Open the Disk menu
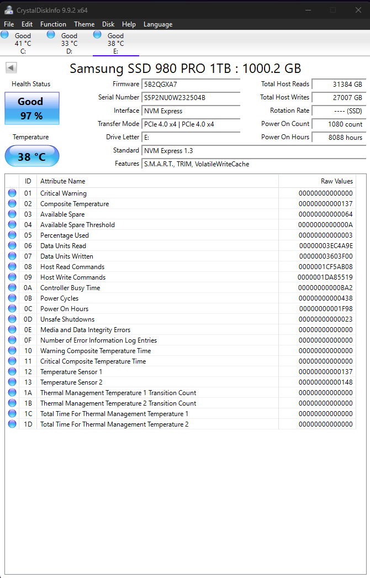370x578 pixels. [x=108, y=24]
